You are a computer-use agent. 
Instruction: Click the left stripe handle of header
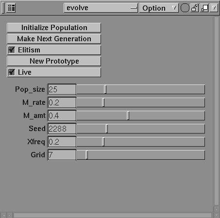pos(3,8)
